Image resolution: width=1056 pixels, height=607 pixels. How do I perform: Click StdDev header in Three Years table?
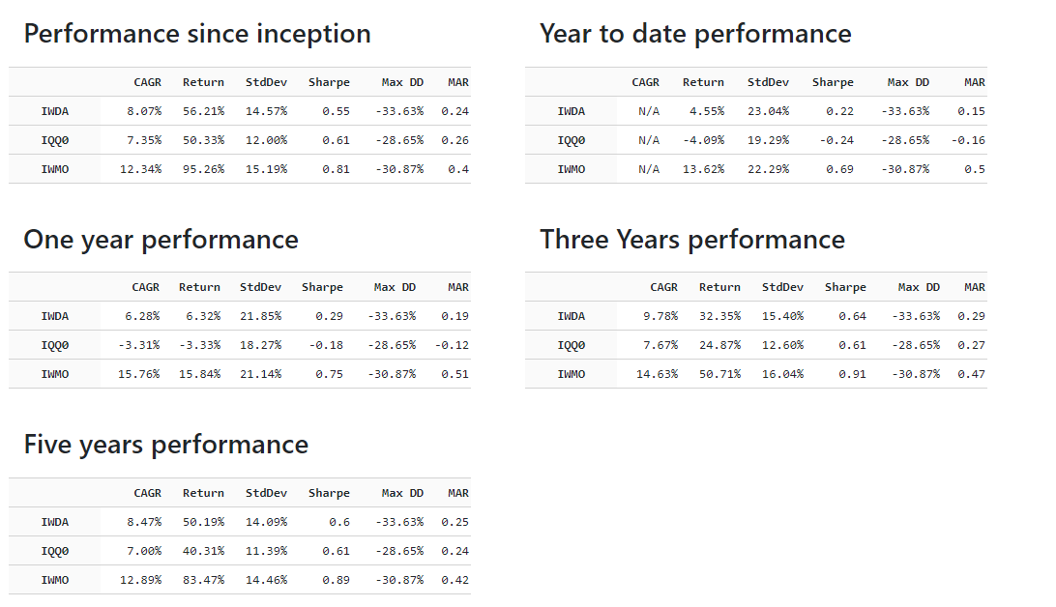[782, 287]
